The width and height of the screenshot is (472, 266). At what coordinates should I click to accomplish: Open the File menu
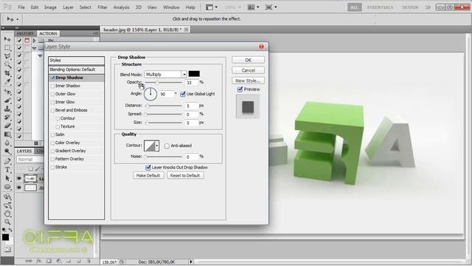[21, 7]
